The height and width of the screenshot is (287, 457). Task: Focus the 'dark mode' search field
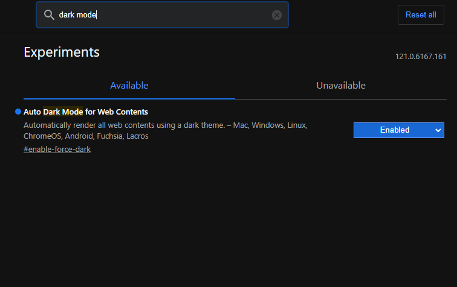tap(162, 15)
